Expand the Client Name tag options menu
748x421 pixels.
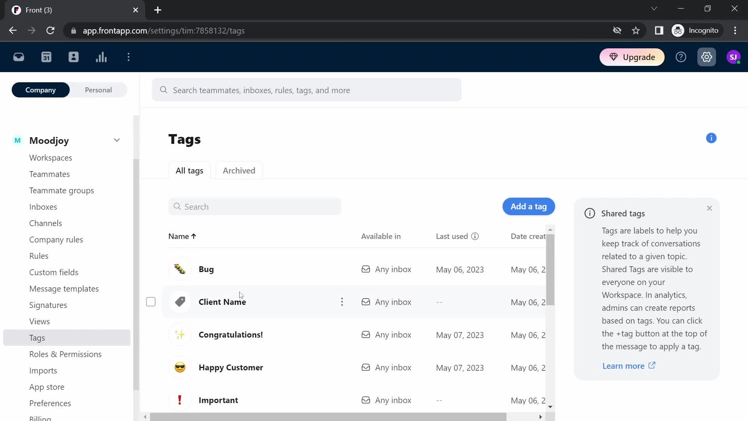(342, 302)
